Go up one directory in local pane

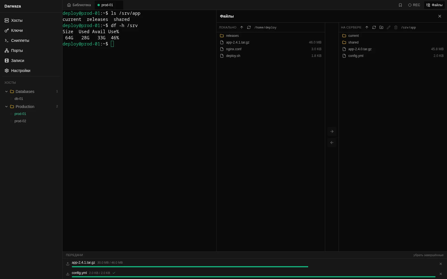pos(241,27)
